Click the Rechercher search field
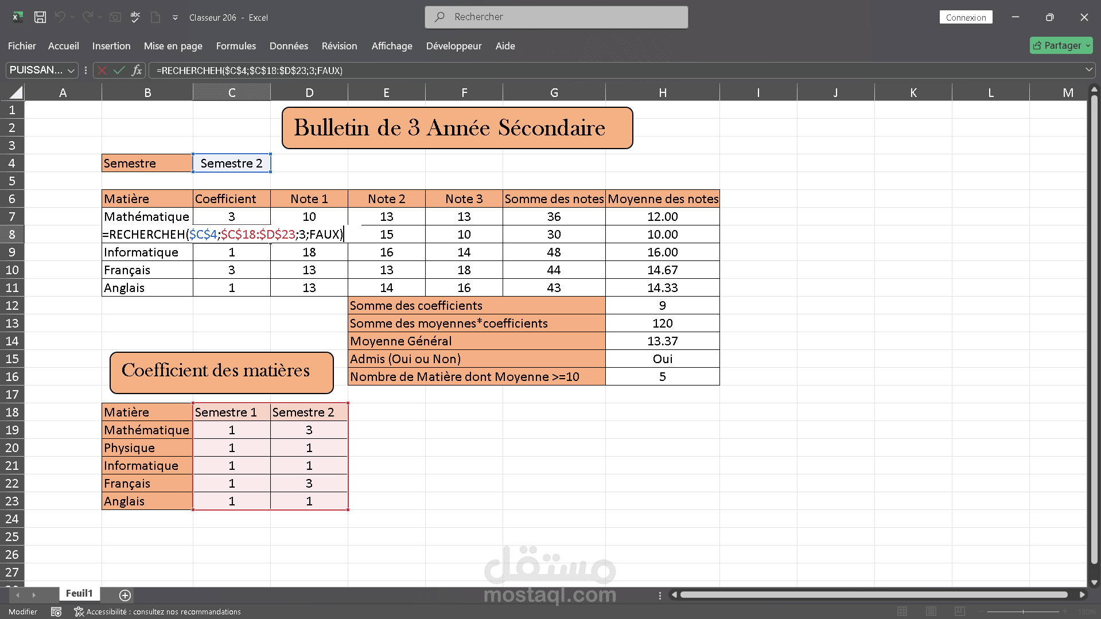The image size is (1101, 619). (556, 17)
